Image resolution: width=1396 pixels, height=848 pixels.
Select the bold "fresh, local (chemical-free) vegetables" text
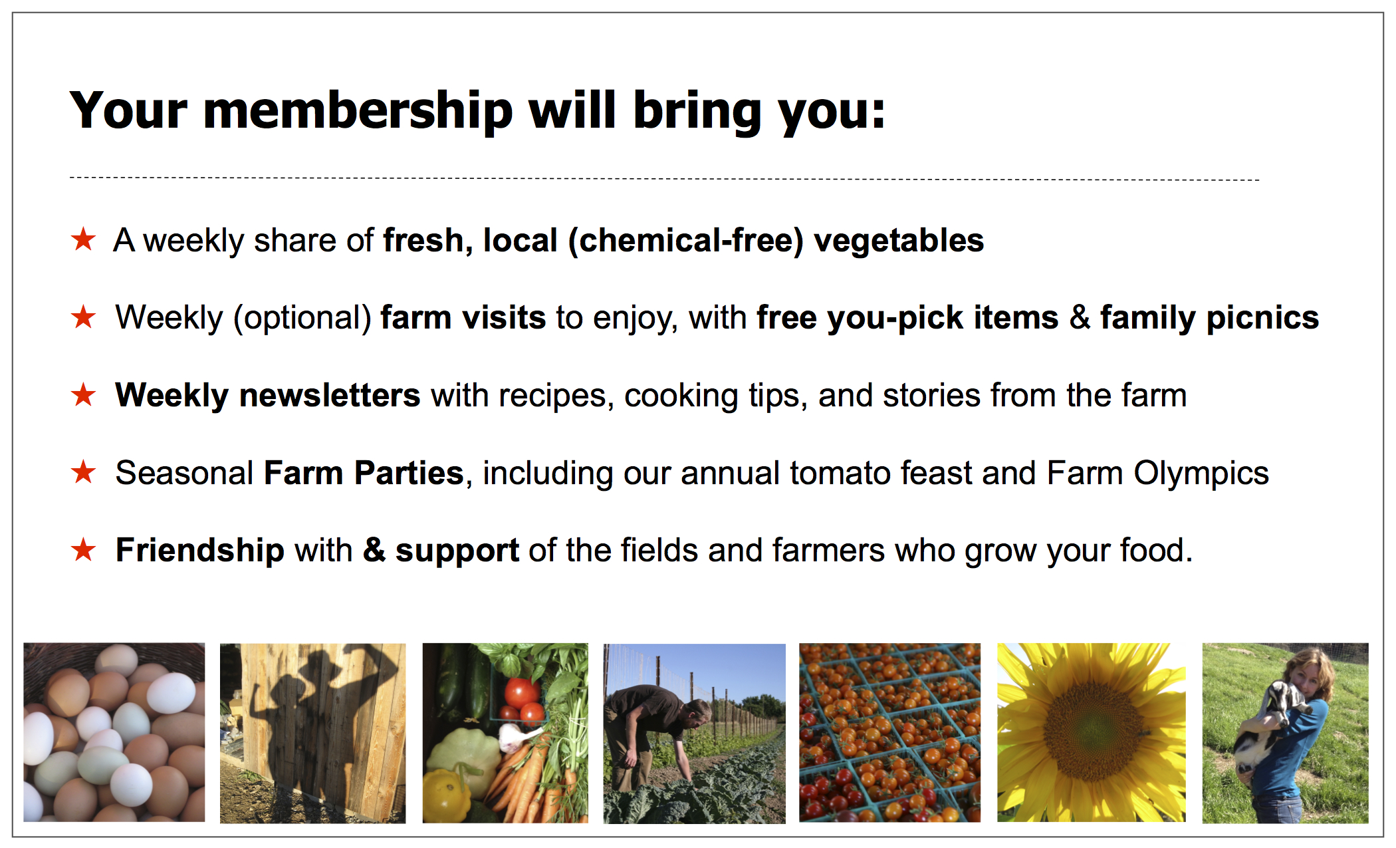(x=683, y=240)
